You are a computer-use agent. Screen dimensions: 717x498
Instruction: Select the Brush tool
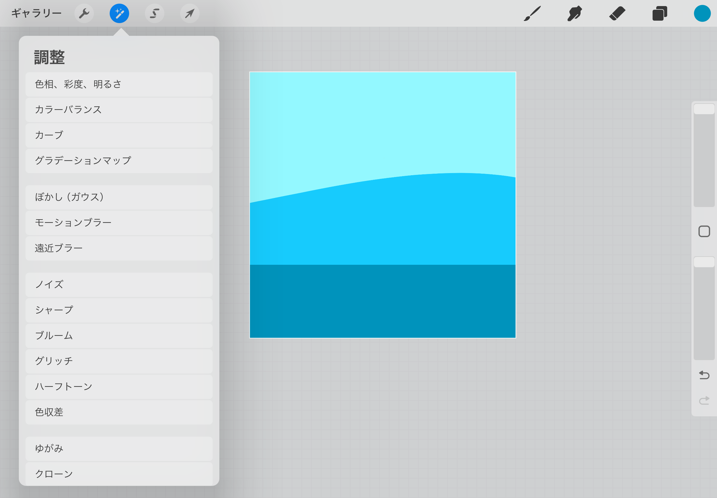532,13
